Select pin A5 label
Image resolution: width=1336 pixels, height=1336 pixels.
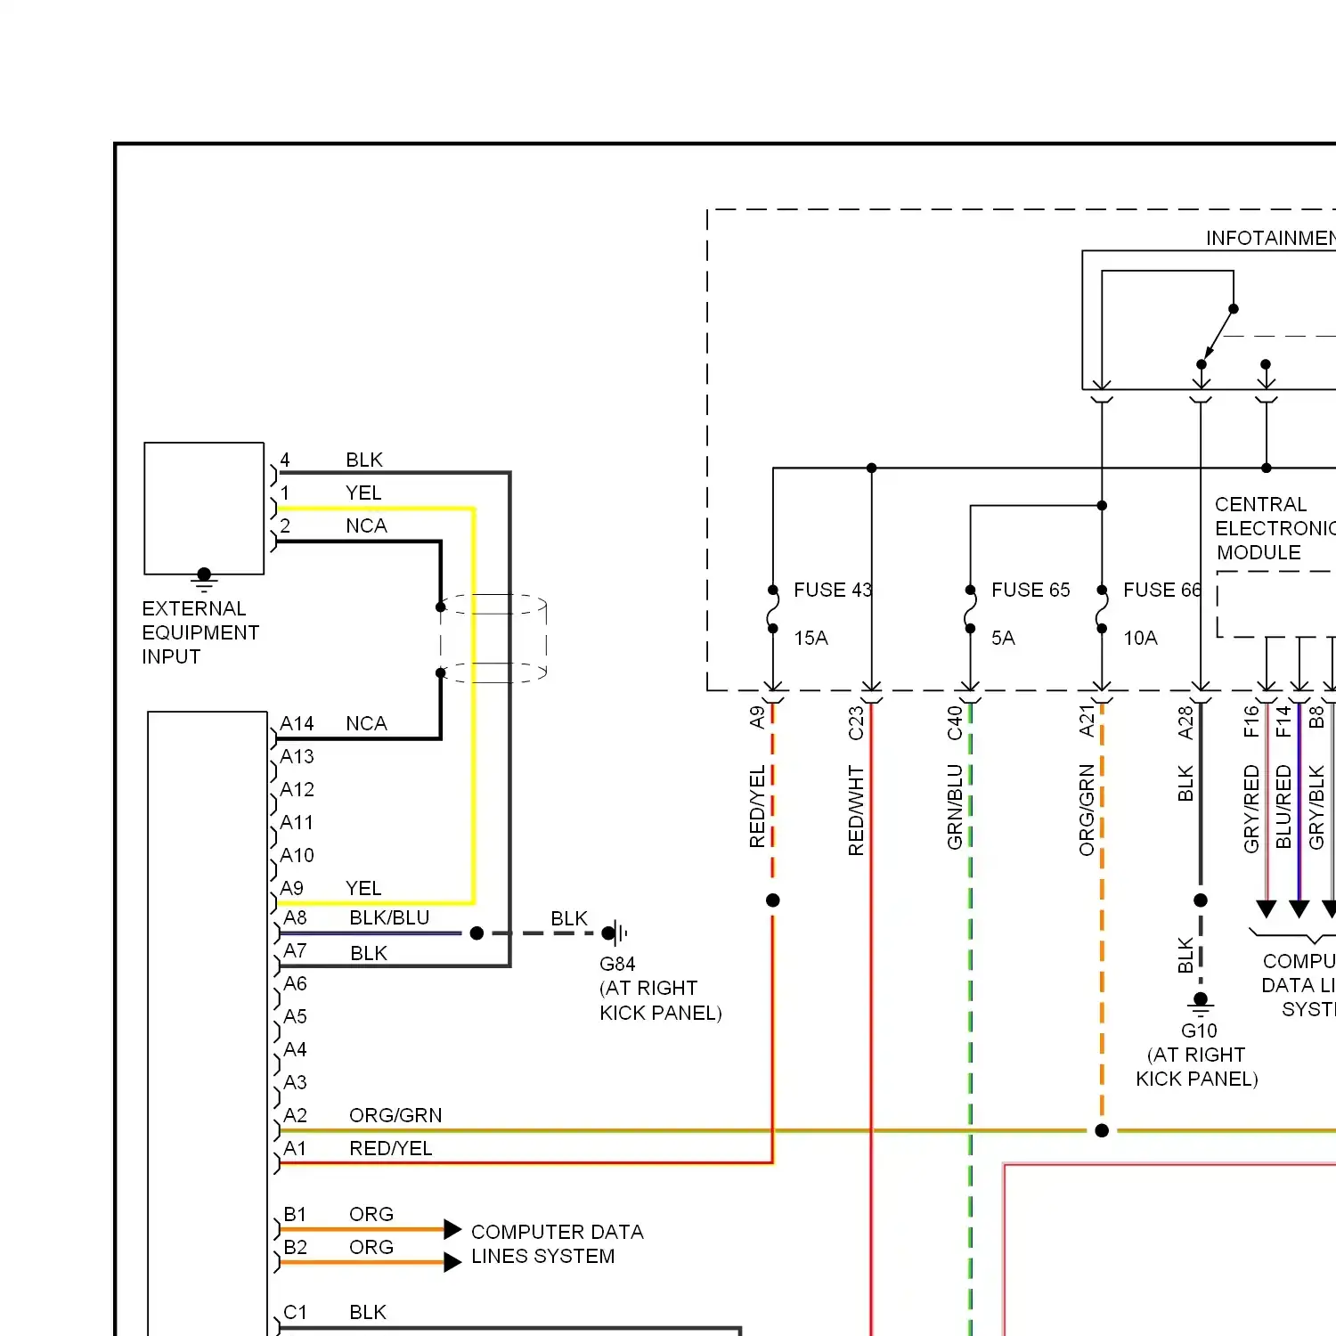pos(295,1016)
